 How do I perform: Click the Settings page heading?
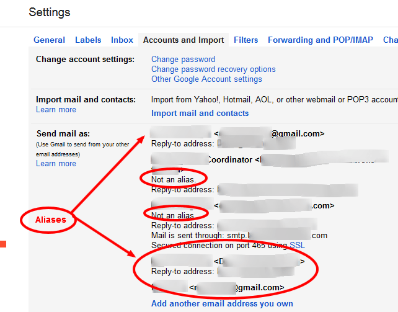click(x=50, y=12)
